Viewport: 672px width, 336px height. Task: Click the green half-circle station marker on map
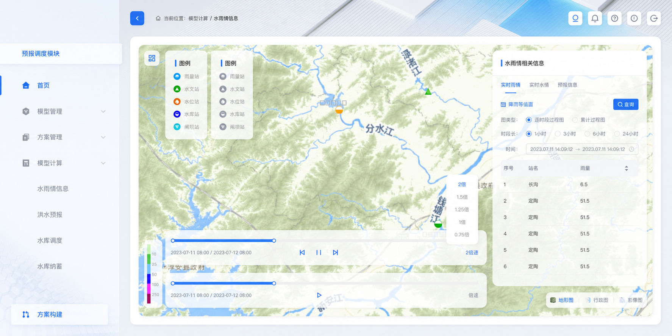click(438, 224)
